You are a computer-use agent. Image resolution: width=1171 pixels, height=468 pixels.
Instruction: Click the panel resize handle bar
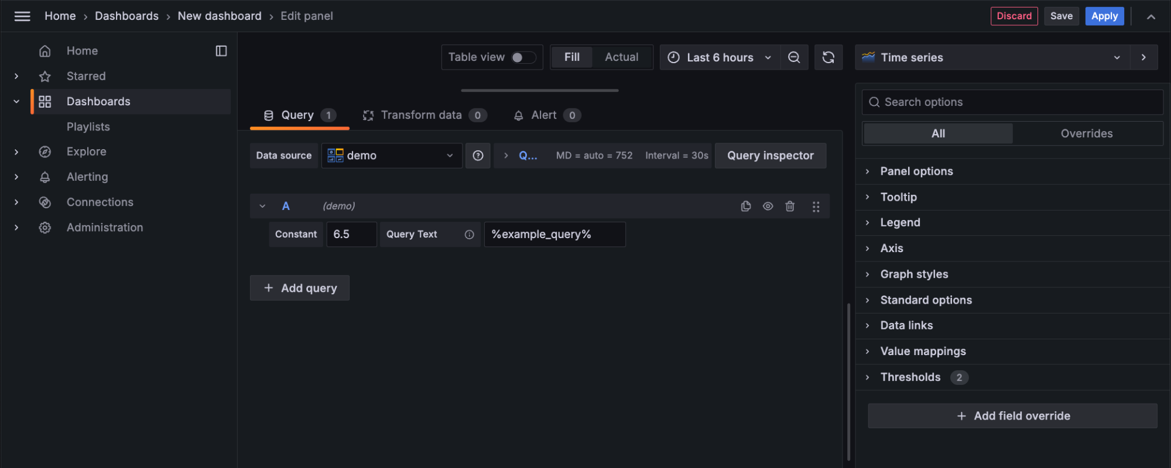(x=539, y=91)
